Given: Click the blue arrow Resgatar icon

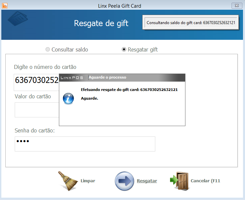Looking at the screenshot, I should [125, 181].
